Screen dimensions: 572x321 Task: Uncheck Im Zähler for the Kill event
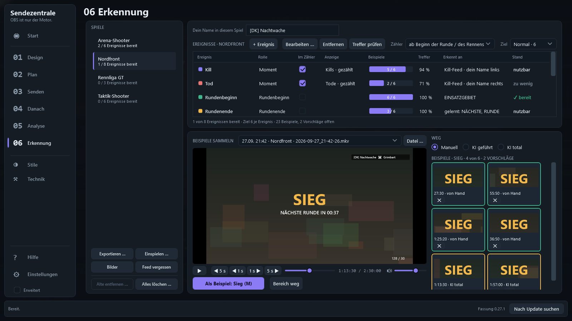click(302, 69)
